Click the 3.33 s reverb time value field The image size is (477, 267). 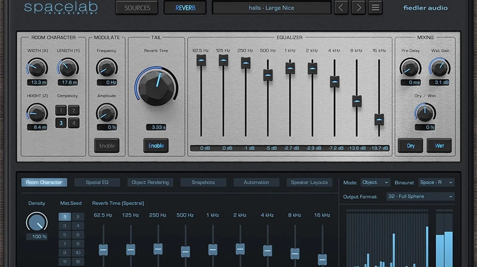click(x=156, y=127)
